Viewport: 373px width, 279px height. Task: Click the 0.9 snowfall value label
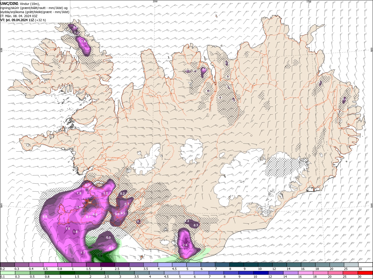(x=95, y=214)
